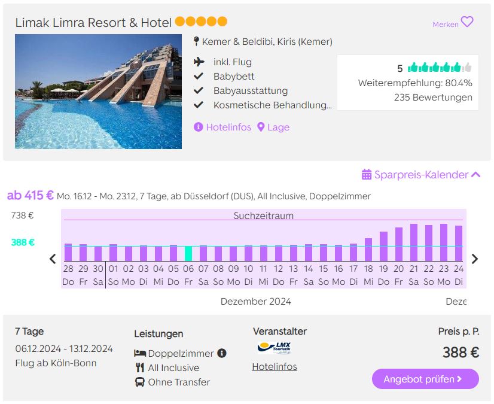Open the underlined Hotelinfos link under Veranstalter
Viewport: 494px width, 404px height.
(x=275, y=367)
